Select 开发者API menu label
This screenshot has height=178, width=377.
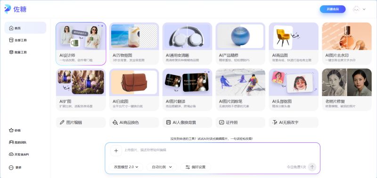pyautogui.click(x=22, y=154)
